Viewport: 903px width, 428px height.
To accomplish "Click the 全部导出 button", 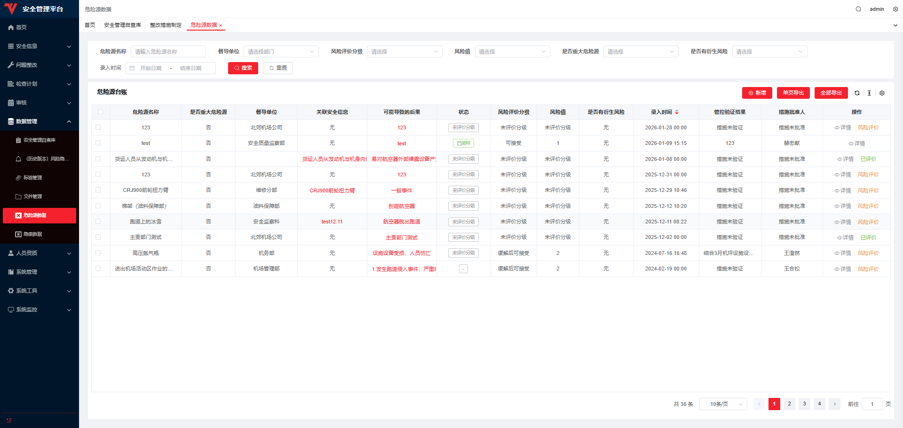I will (x=831, y=93).
